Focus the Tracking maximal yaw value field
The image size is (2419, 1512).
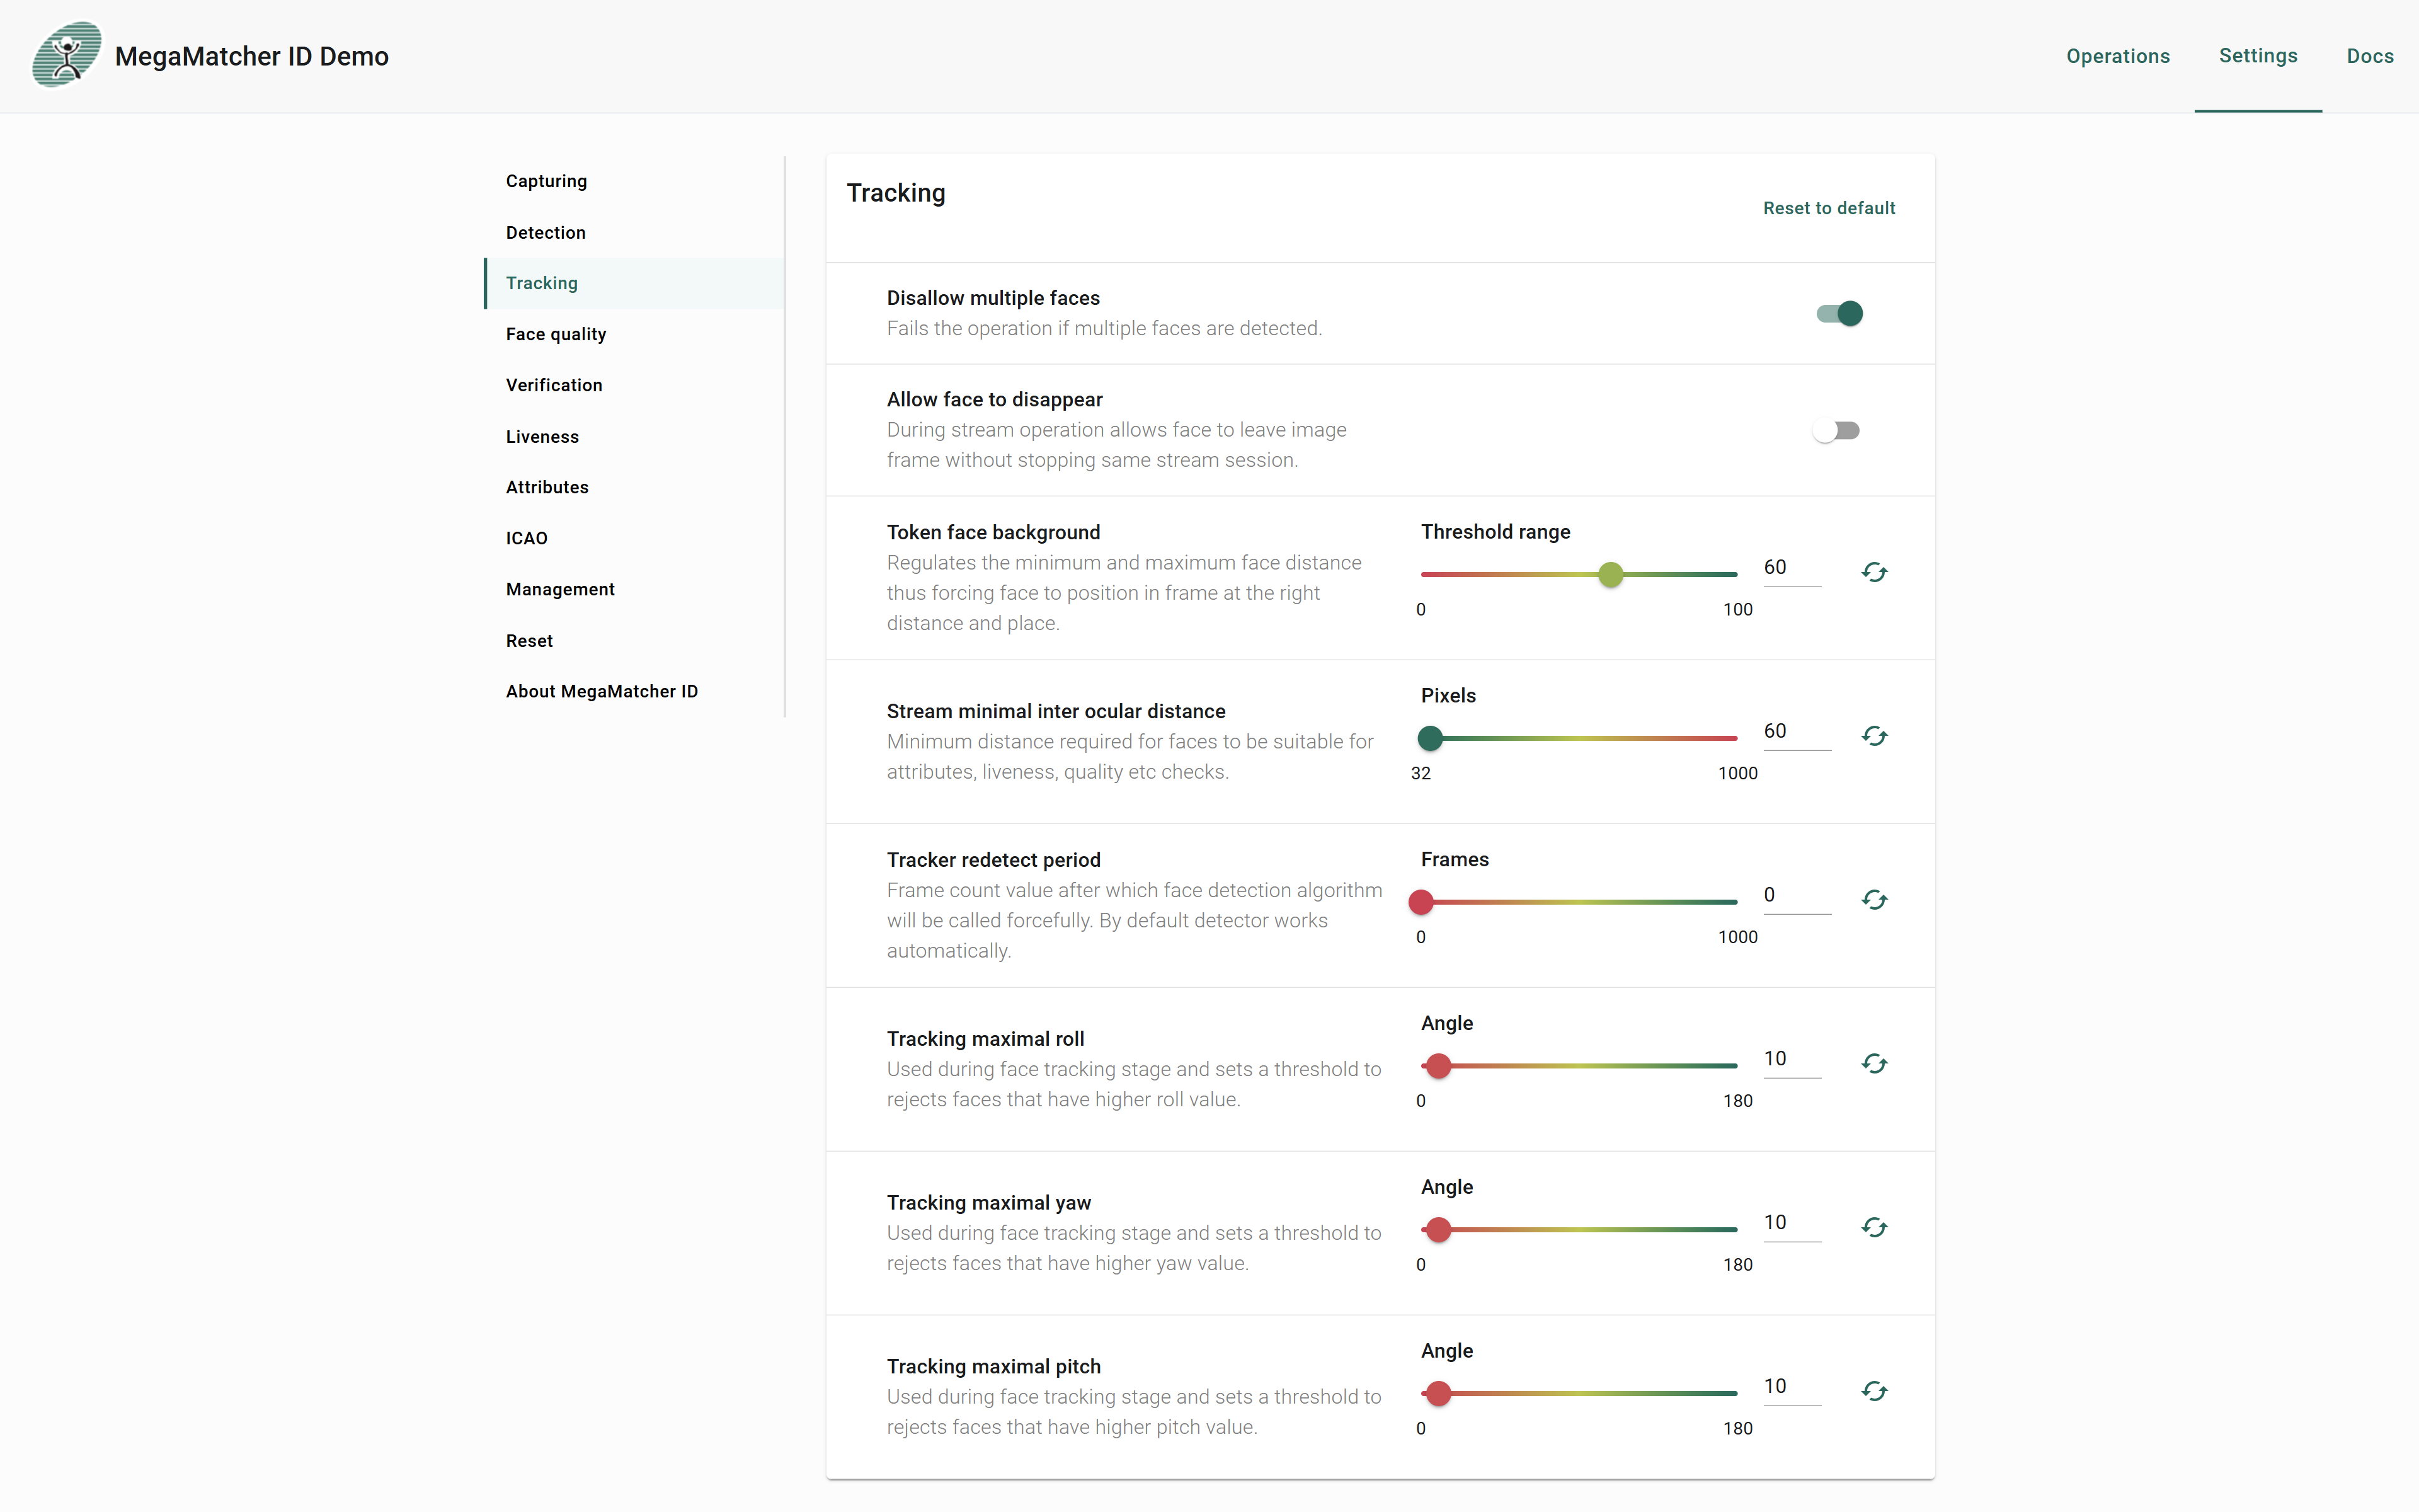[1792, 1223]
